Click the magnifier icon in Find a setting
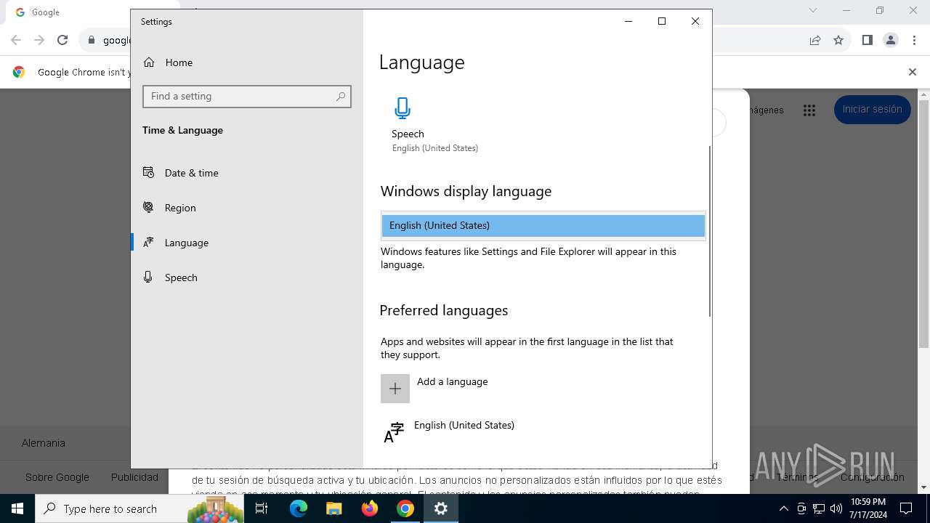930x523 pixels. [x=341, y=96]
